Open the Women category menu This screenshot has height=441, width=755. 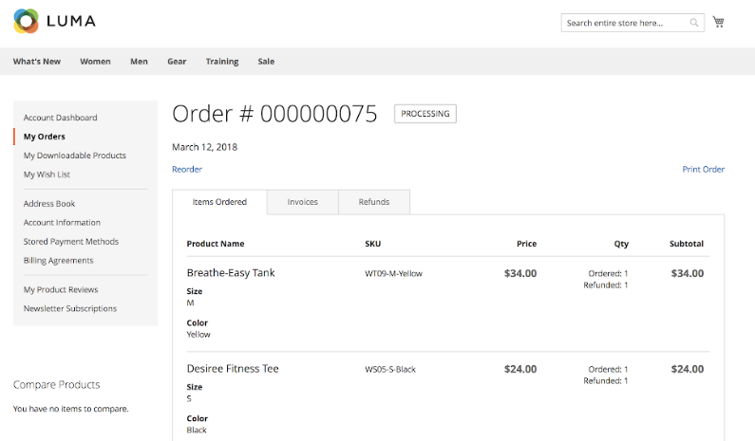[95, 62]
